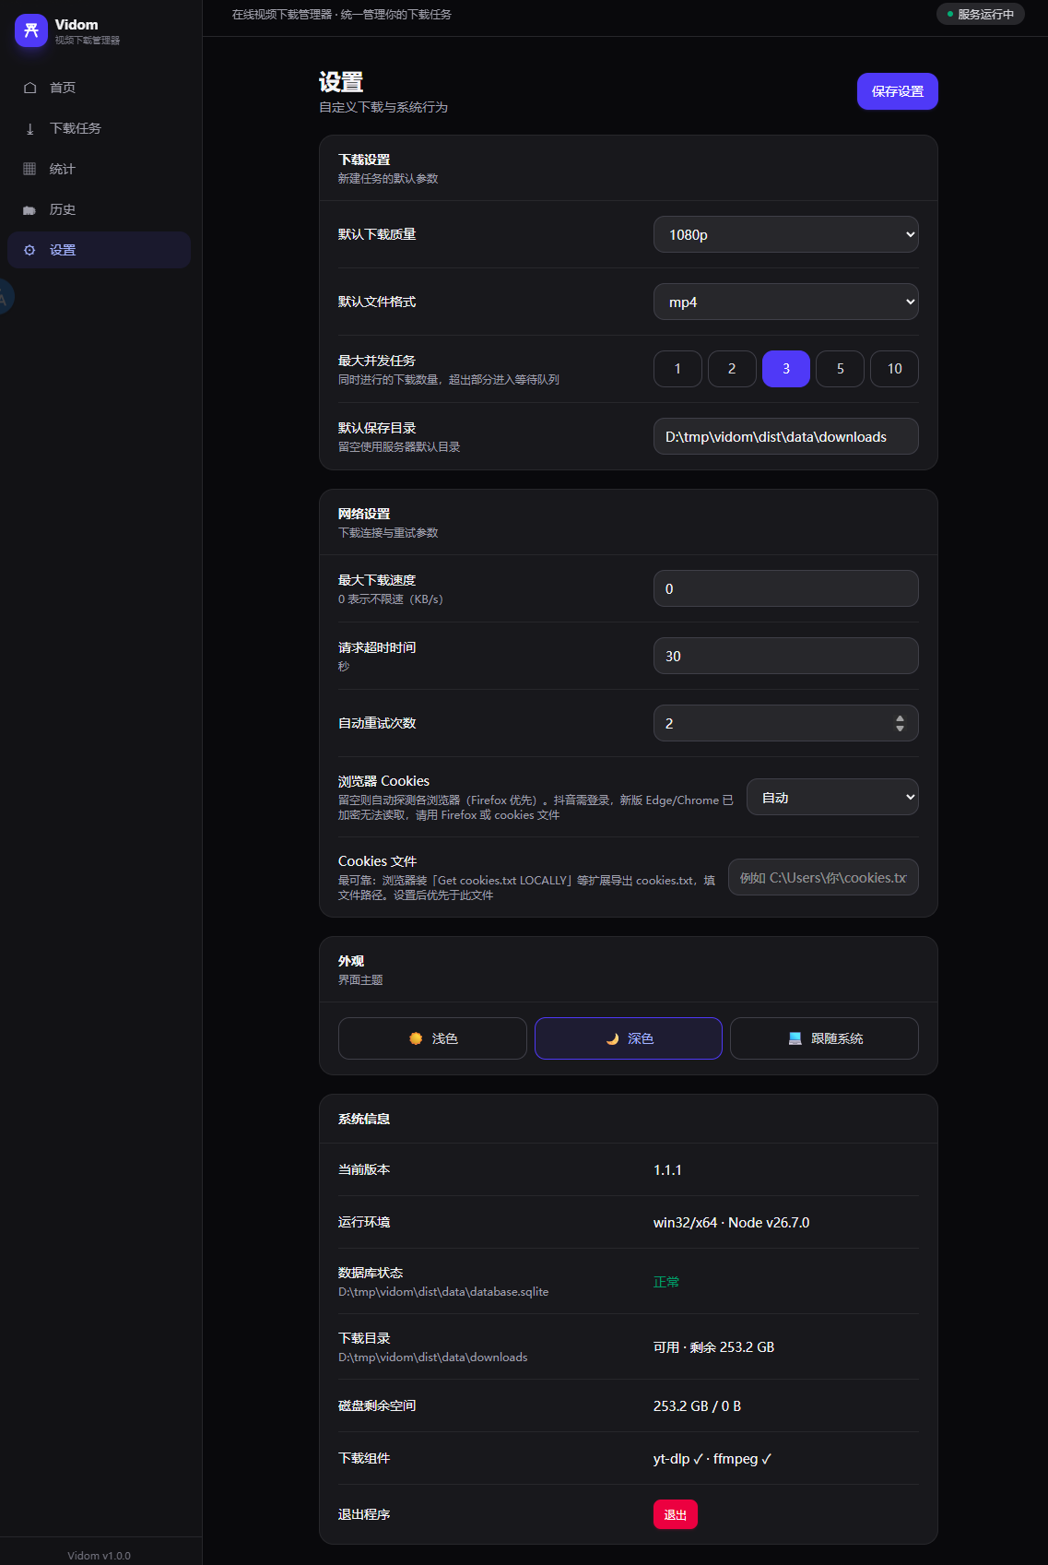Click the Vidom app logo icon
Screen dimensions: 1048x1565
[x=31, y=30]
